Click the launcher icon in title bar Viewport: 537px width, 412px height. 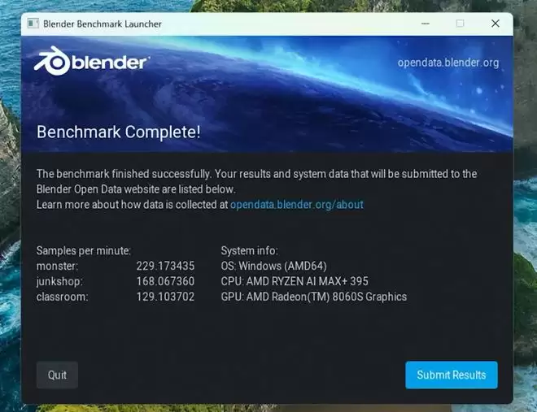(33, 24)
